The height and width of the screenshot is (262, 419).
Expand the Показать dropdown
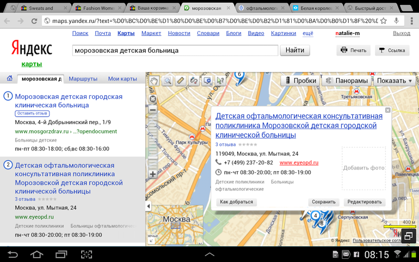(394, 81)
